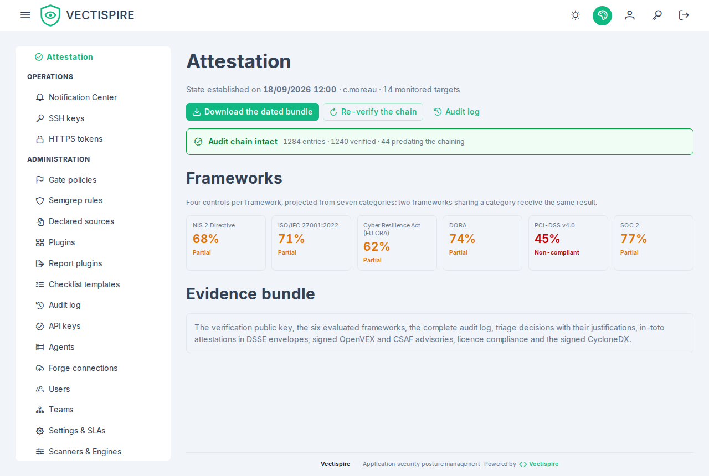This screenshot has width=709, height=476.
Task: Click the key icon in header
Action: click(657, 15)
